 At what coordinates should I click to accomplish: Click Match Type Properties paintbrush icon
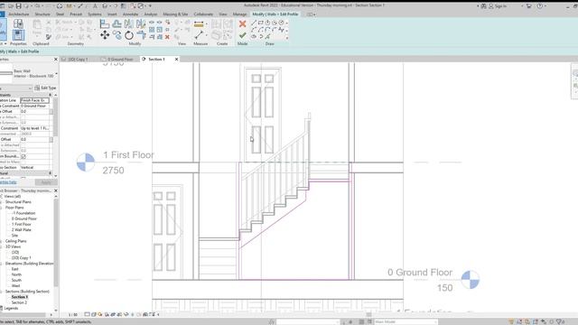pos(49,37)
